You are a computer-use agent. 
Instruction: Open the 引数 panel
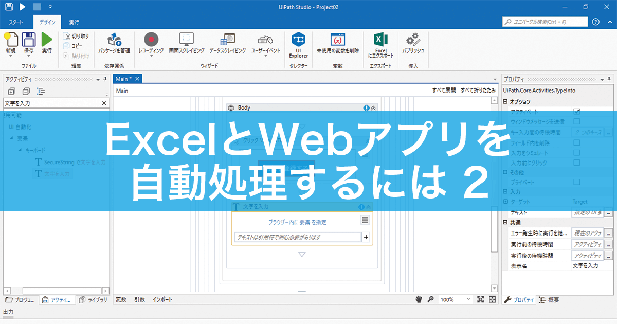(x=139, y=299)
